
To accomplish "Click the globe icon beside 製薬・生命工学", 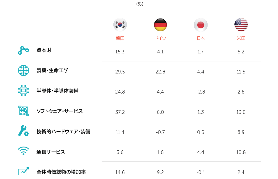I will (x=23, y=70).
